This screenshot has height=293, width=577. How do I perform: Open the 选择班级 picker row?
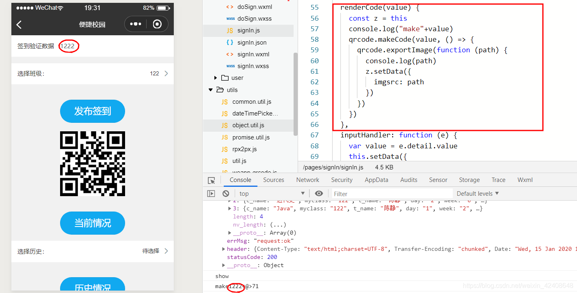(x=93, y=74)
